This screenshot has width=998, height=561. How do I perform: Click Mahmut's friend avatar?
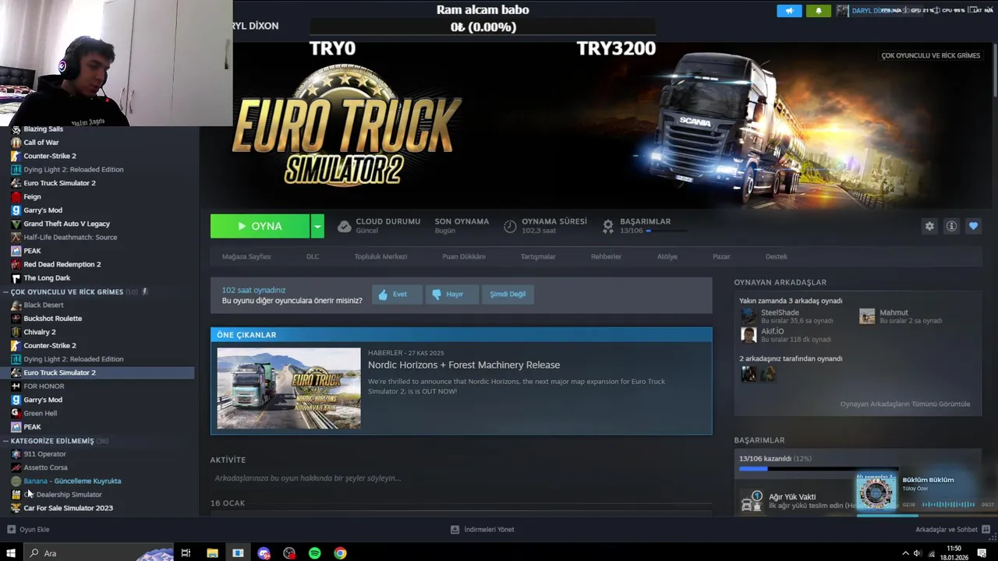[x=867, y=316]
